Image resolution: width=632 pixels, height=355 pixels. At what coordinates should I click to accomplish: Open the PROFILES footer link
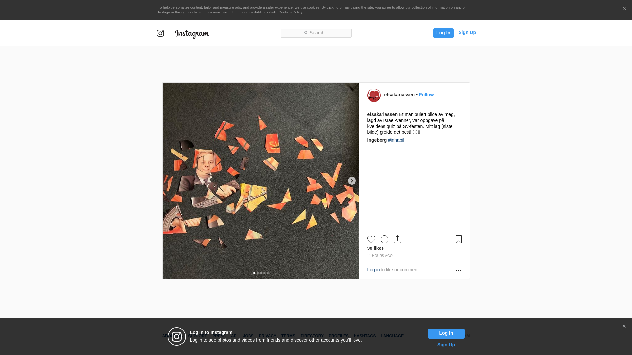tap(339, 336)
